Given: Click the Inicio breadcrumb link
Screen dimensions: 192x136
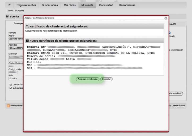Looking at the screenshot, I should tap(10, 11).
